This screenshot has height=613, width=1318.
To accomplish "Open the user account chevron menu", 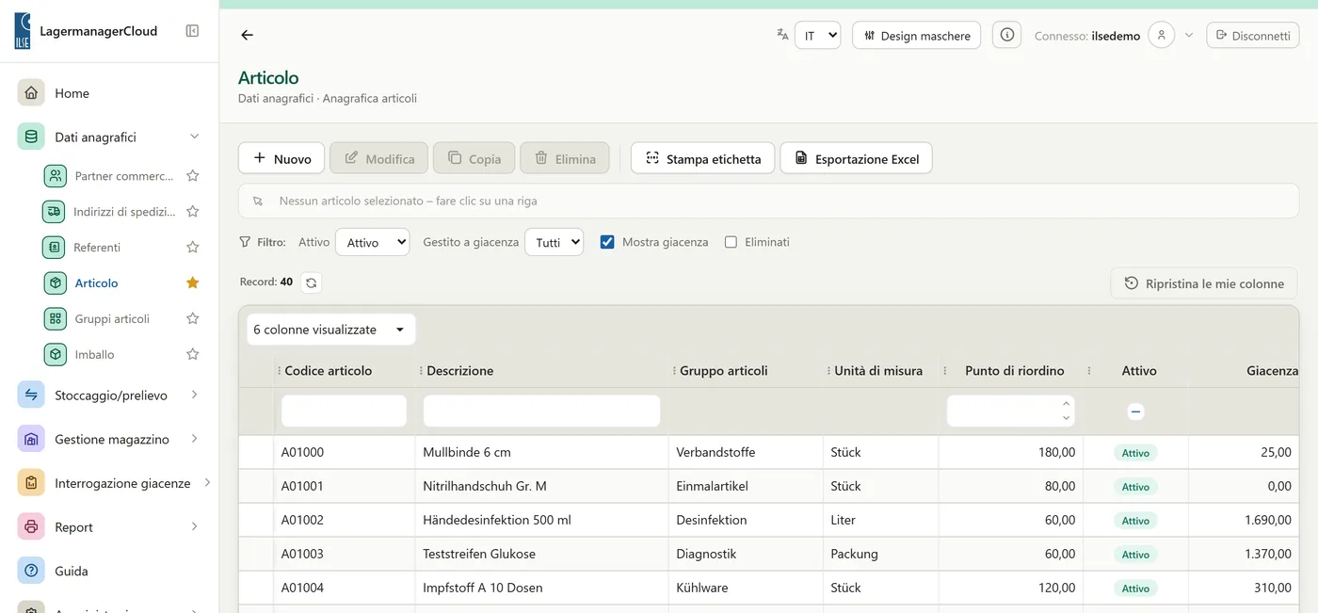I will click(x=1189, y=35).
